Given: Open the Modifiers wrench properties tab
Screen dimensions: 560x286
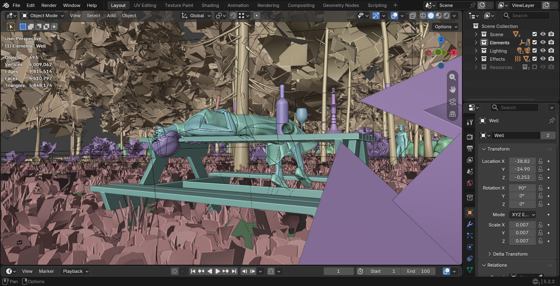Looking at the screenshot, I should tap(470, 224).
